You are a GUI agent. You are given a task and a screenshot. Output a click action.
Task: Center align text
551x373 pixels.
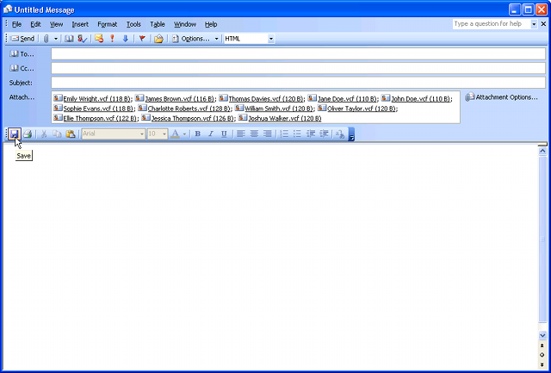254,134
